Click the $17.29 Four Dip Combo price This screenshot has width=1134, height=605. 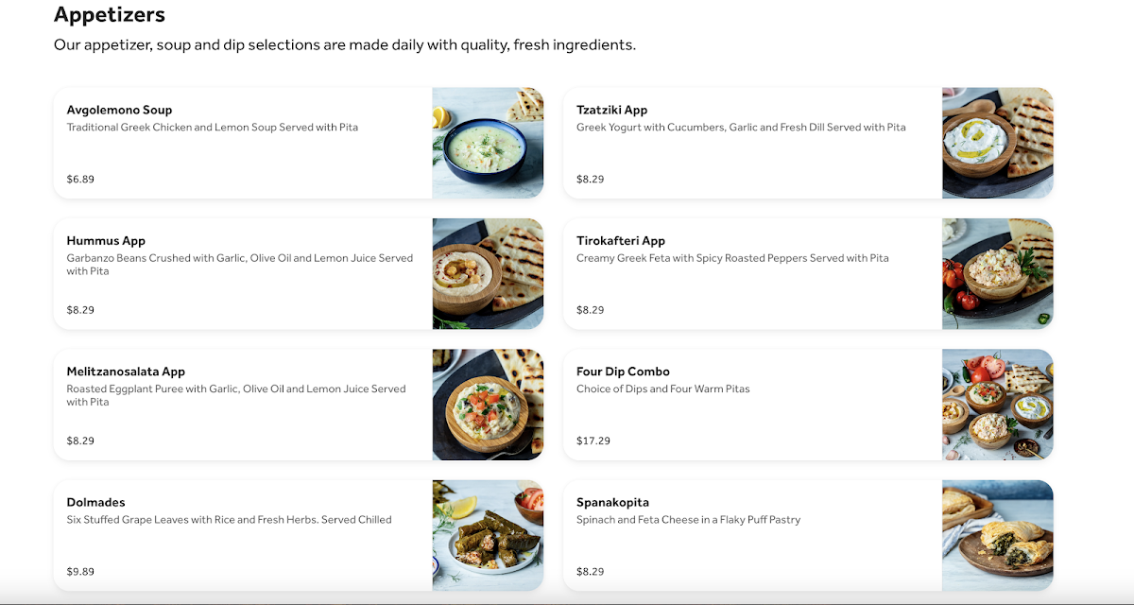[x=593, y=441]
